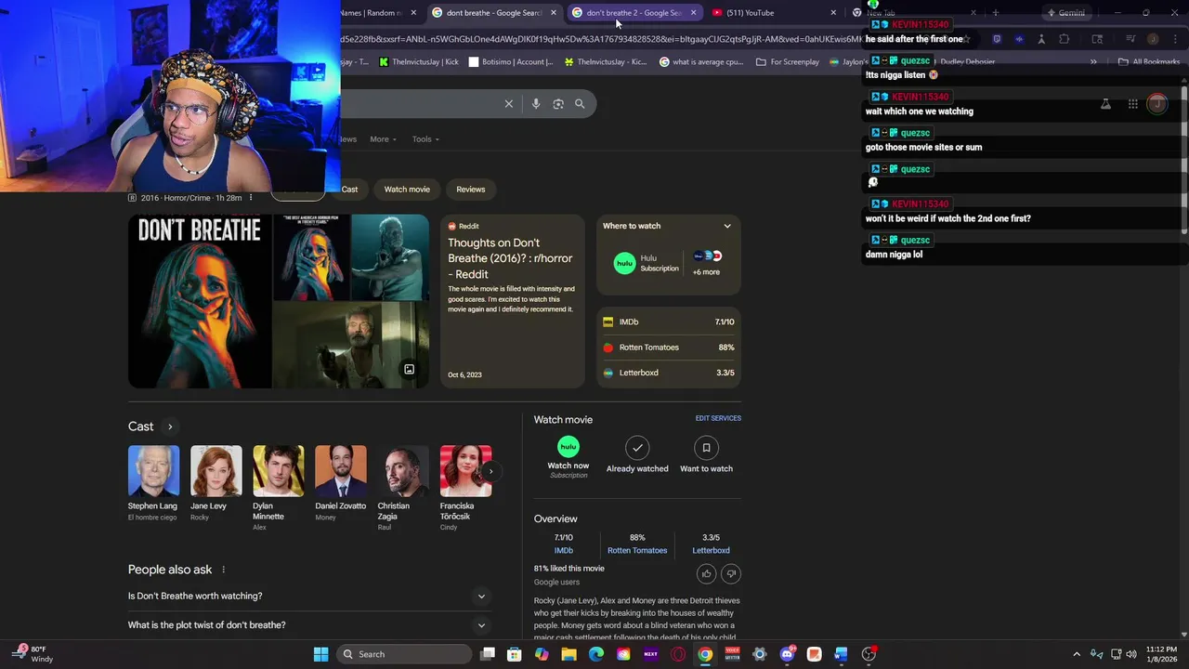Open the For Screenplay bookmarks folder
Viewport: 1189px width, 669px height.
(x=788, y=62)
